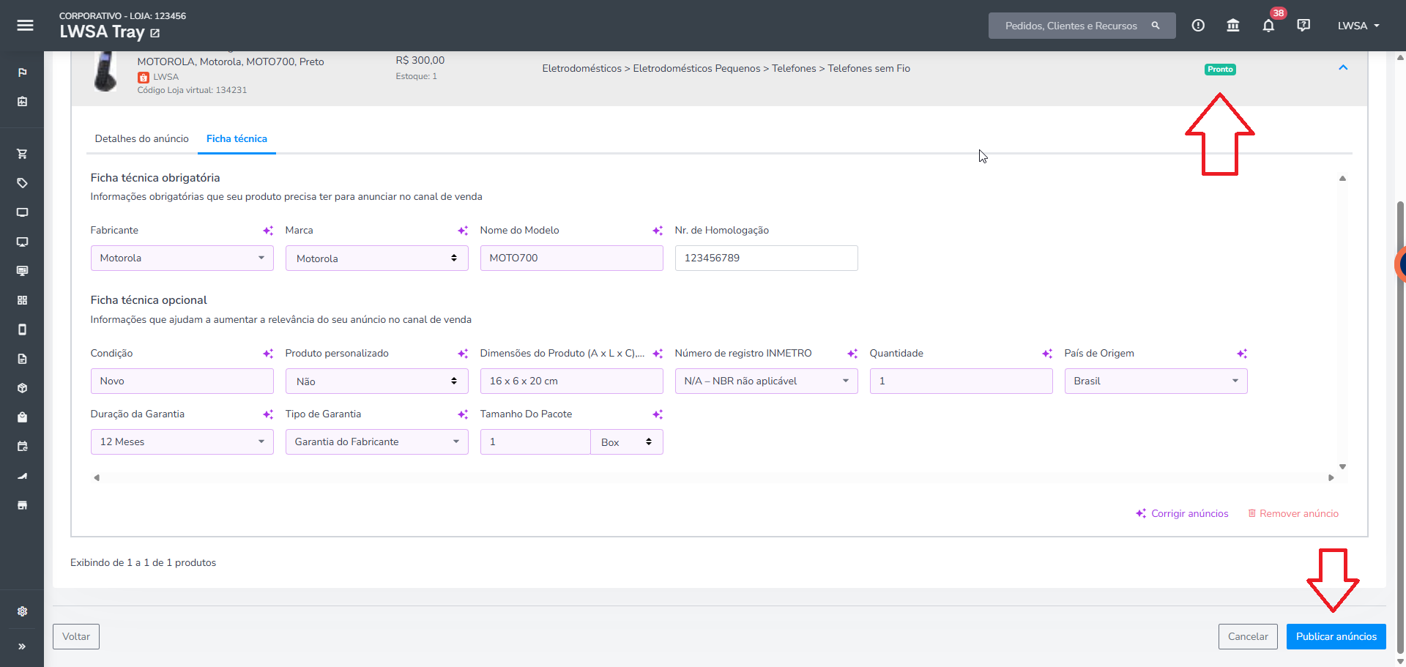Open the shopping cart sidebar icon
This screenshot has width=1406, height=667.
tap(23, 154)
